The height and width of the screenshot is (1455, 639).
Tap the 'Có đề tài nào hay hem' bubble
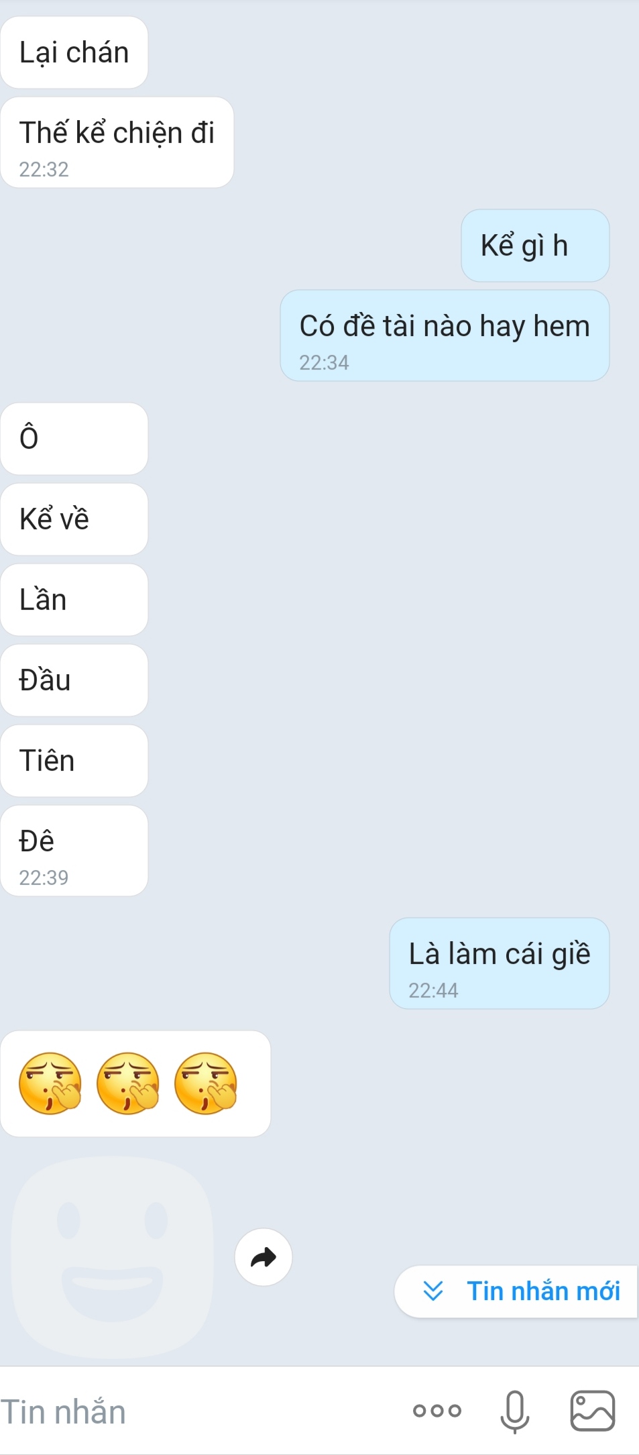445,335
